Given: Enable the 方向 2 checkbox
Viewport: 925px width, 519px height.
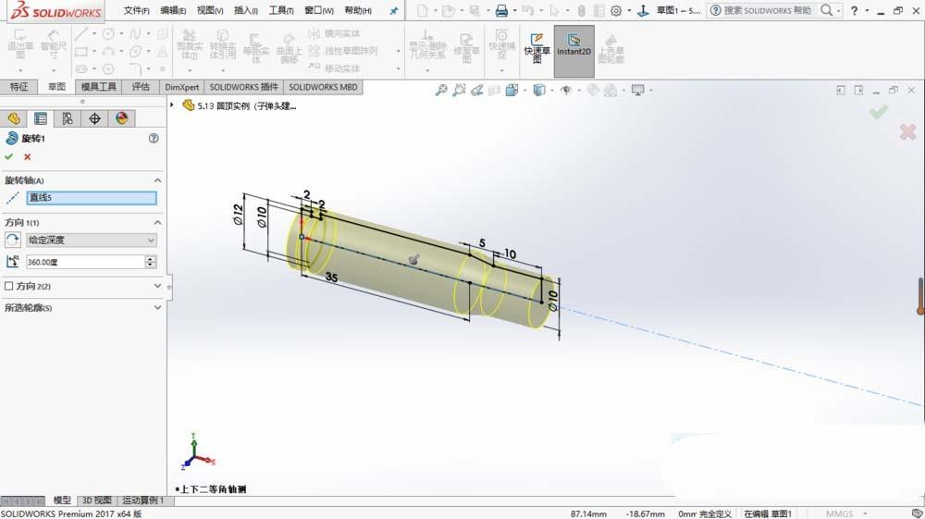Looking at the screenshot, I should click(9, 286).
